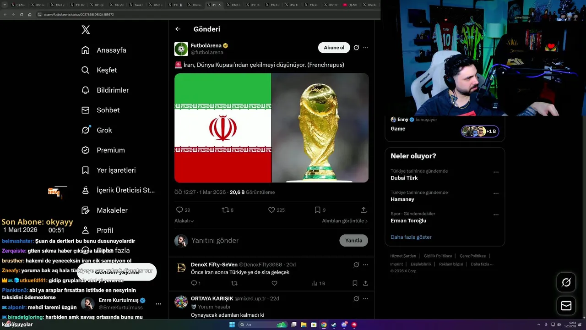
Task: Open DenoX Fifty-SeVen profile name
Action: click(214, 264)
